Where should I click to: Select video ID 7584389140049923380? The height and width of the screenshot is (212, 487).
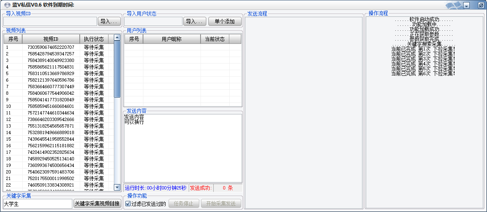click(x=51, y=60)
